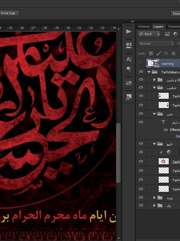The image size is (180, 241).
Task: Hide the بالا و پایین group
Action: [141, 79]
